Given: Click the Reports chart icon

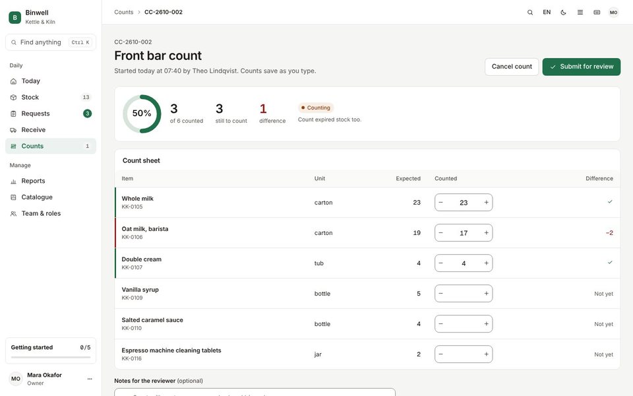Looking at the screenshot, I should [x=13, y=181].
